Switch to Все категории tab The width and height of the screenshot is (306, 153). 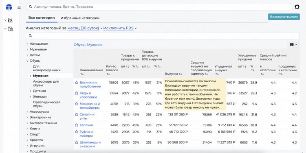[42, 18]
